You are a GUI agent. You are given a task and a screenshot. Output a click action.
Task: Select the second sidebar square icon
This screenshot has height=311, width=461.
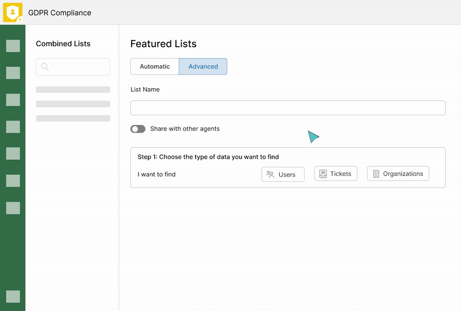[13, 73]
